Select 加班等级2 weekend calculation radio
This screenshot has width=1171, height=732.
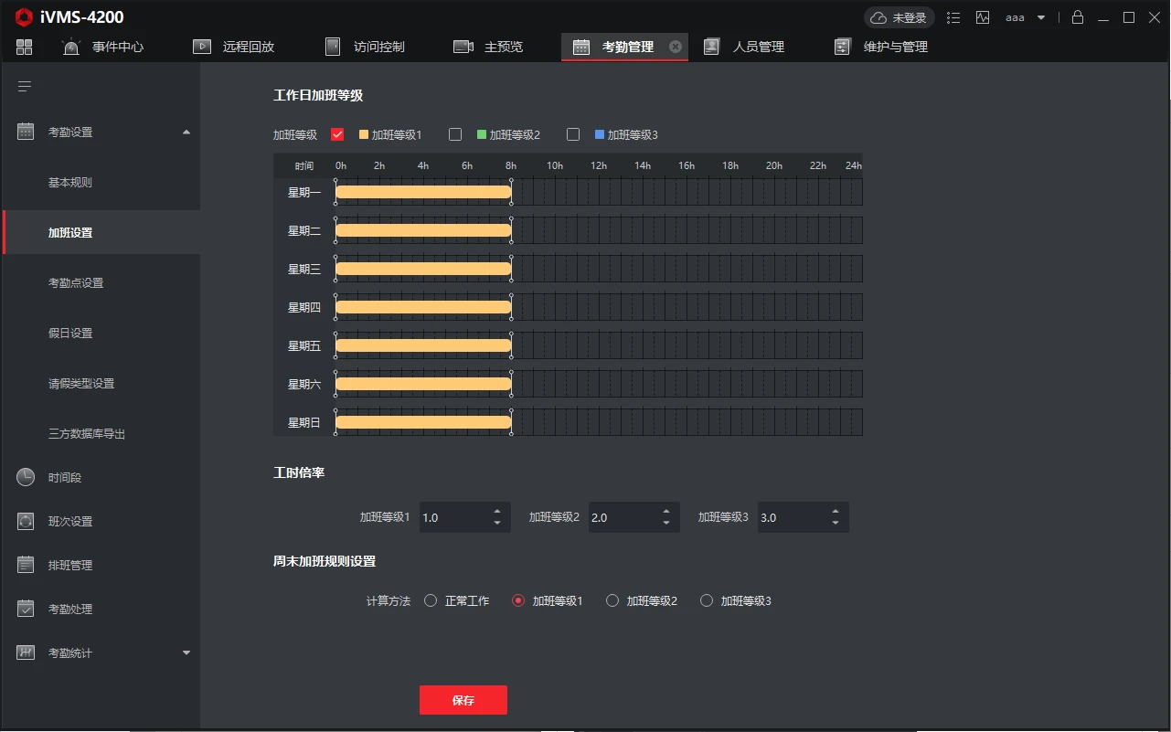tap(612, 600)
